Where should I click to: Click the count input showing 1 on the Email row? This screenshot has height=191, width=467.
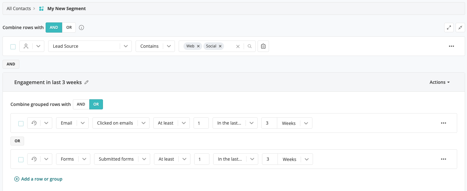(201, 123)
